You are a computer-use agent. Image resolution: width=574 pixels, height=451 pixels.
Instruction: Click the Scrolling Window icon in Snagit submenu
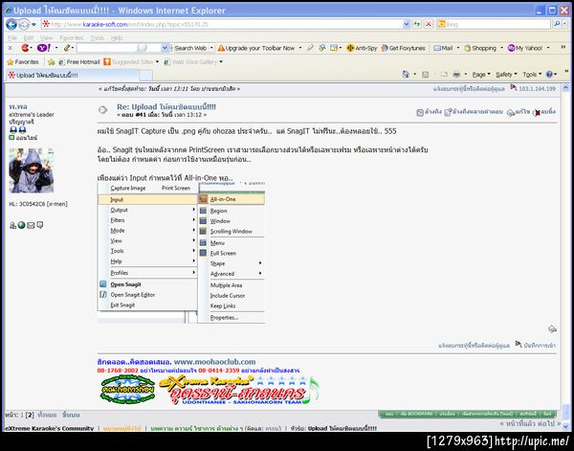click(x=203, y=231)
